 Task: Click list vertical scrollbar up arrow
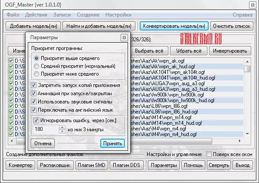tap(247, 62)
